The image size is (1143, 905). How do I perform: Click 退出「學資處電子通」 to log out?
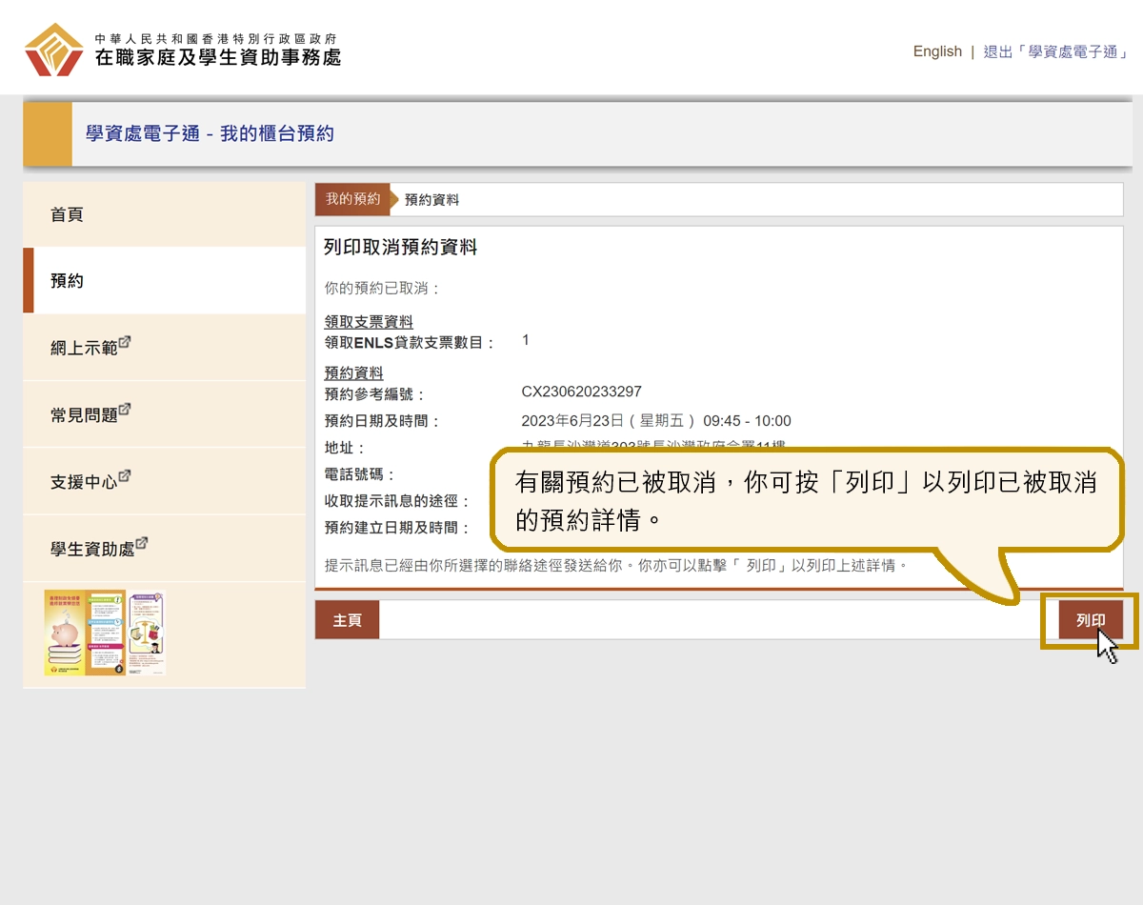tap(1057, 51)
